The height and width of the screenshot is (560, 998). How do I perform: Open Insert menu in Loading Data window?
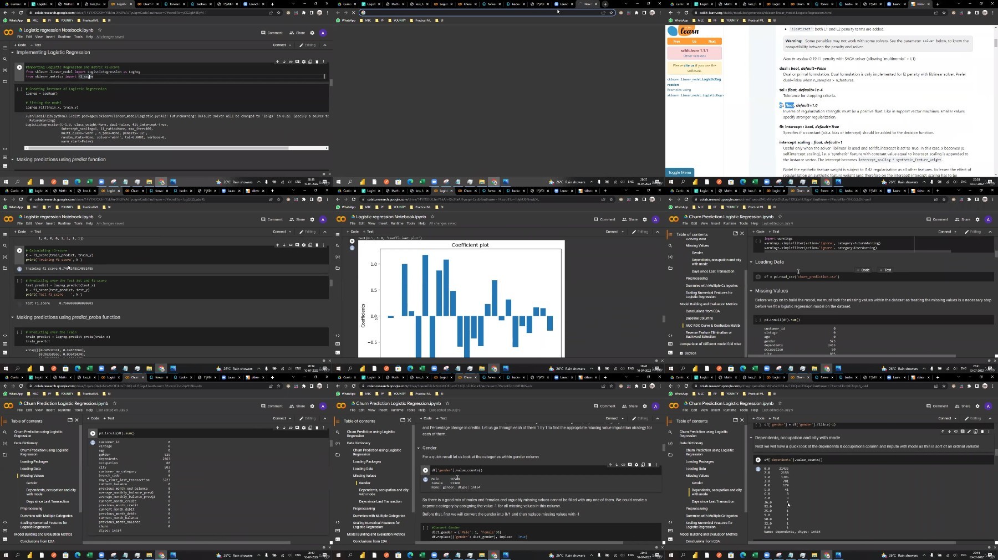click(x=716, y=223)
